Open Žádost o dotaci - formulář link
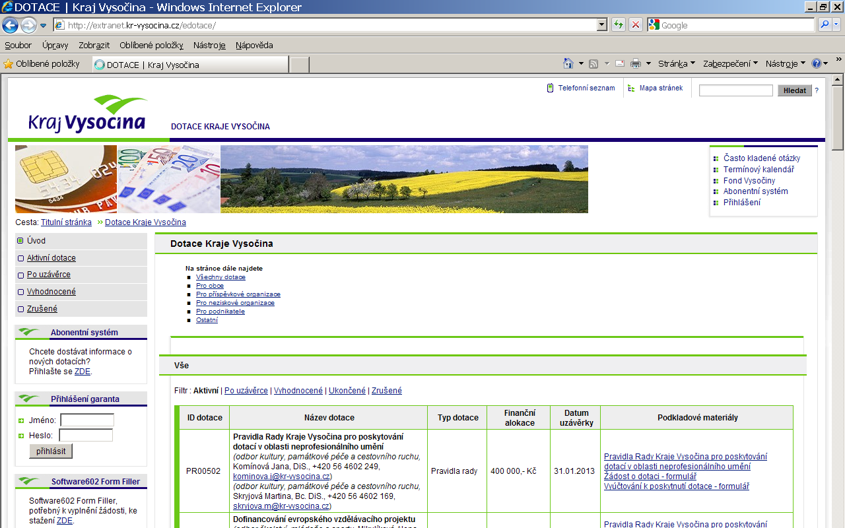The height and width of the screenshot is (528, 845). (x=650, y=477)
